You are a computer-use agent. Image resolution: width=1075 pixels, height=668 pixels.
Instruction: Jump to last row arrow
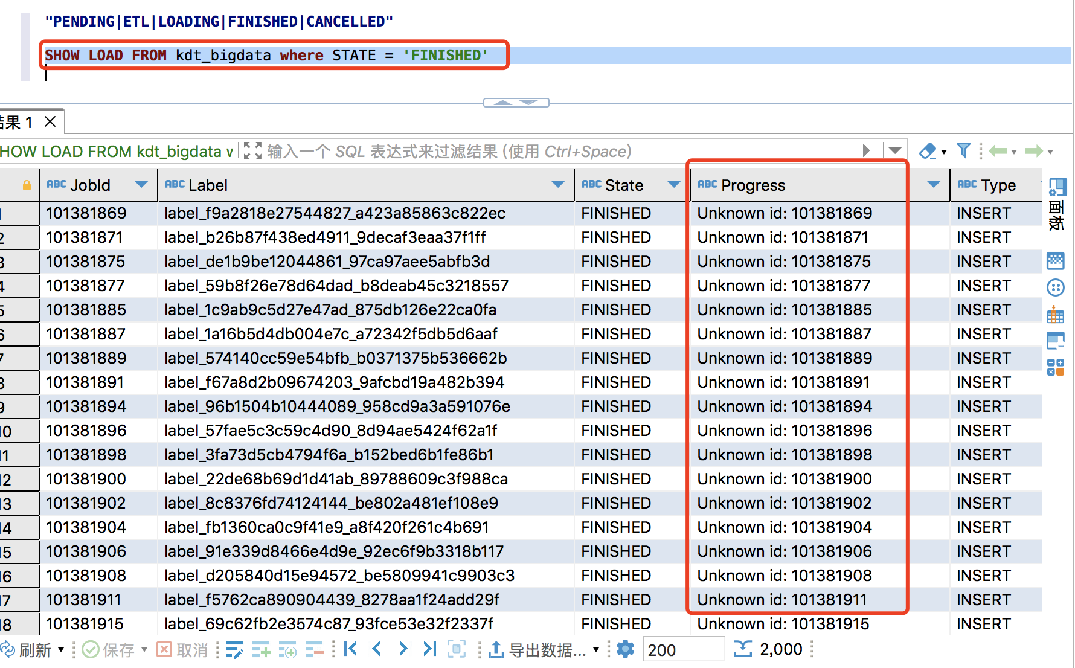click(x=429, y=649)
